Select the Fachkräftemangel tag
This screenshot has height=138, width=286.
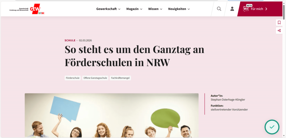(120, 78)
